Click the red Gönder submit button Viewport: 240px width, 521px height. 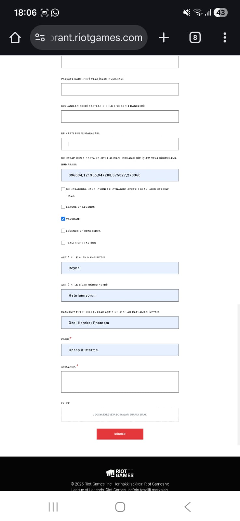(x=120, y=434)
